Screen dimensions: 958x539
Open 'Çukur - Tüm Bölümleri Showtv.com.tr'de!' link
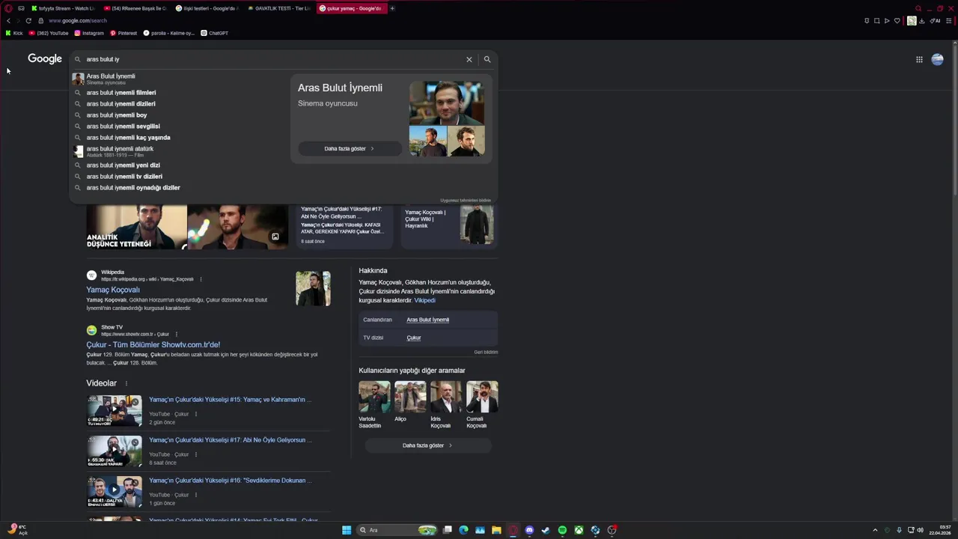(x=153, y=344)
